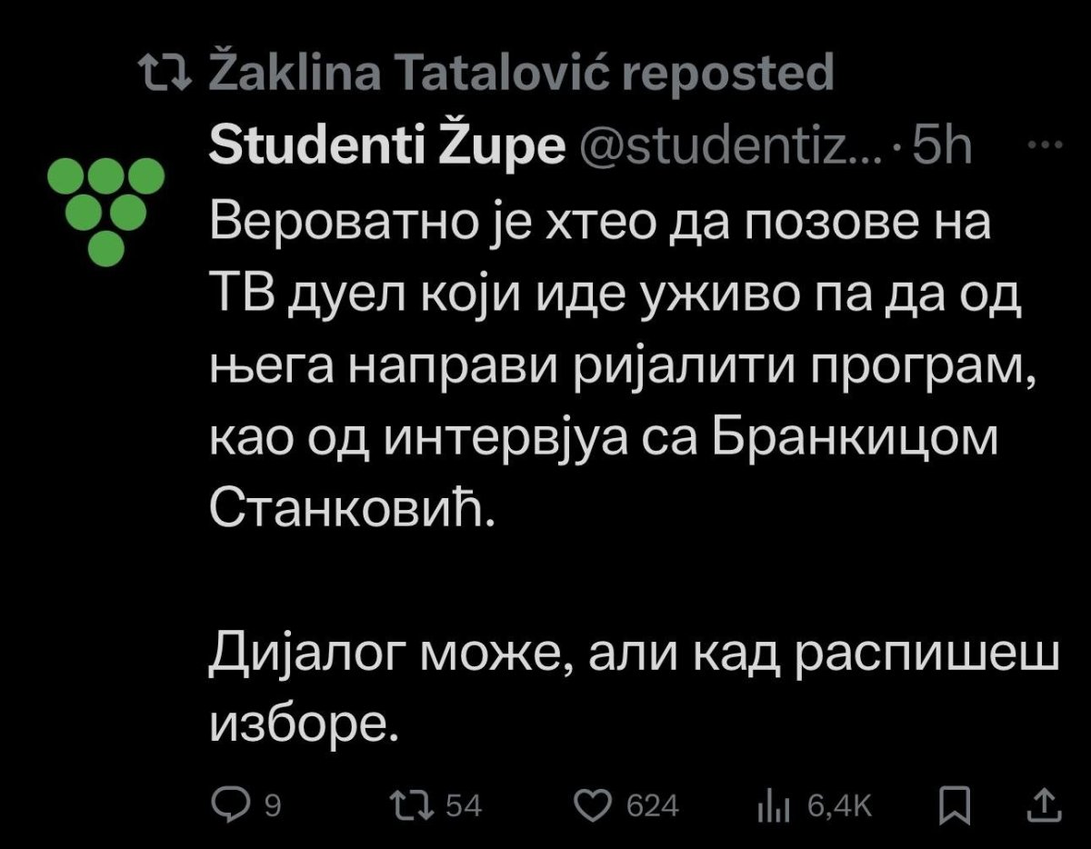Repost this tweet using the arrows icon beside 54
Image resolution: width=1091 pixels, height=849 pixels.
403,804
